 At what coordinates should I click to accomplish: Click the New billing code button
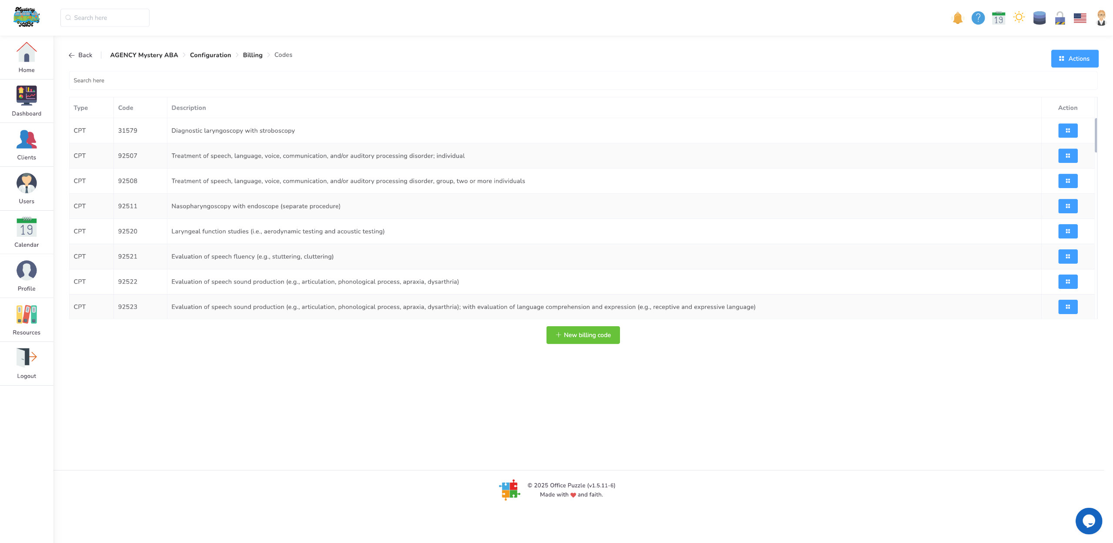583,335
